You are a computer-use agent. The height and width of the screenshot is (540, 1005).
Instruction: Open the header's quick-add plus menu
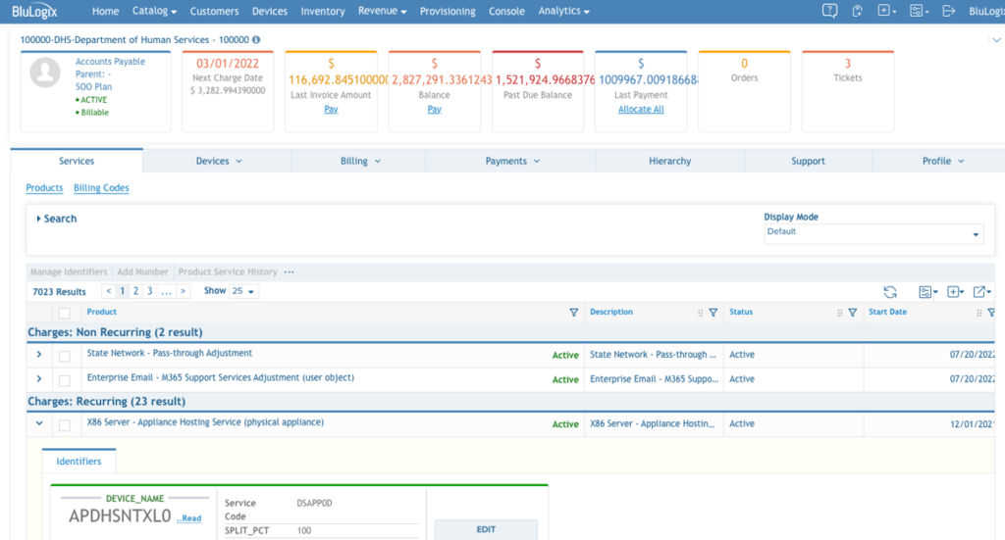coord(886,11)
